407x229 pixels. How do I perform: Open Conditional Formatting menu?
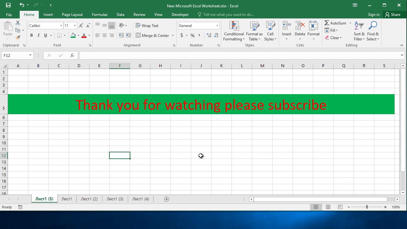[x=234, y=31]
